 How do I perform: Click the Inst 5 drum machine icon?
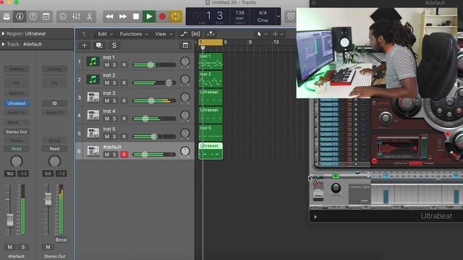[x=93, y=133]
